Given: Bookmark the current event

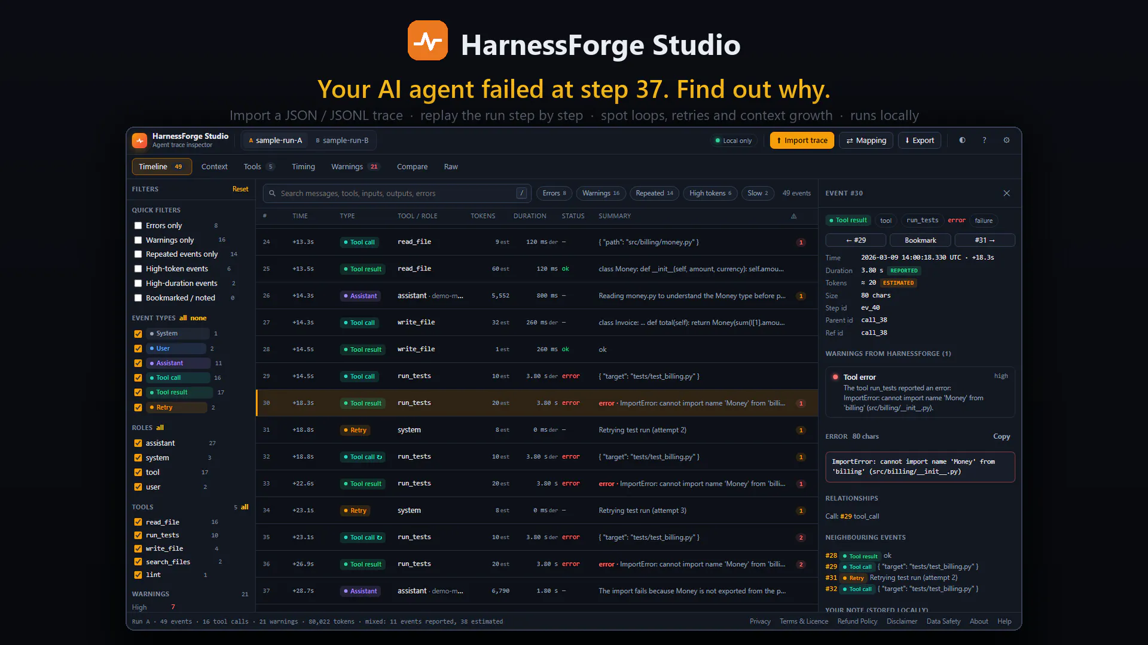Looking at the screenshot, I should point(920,240).
